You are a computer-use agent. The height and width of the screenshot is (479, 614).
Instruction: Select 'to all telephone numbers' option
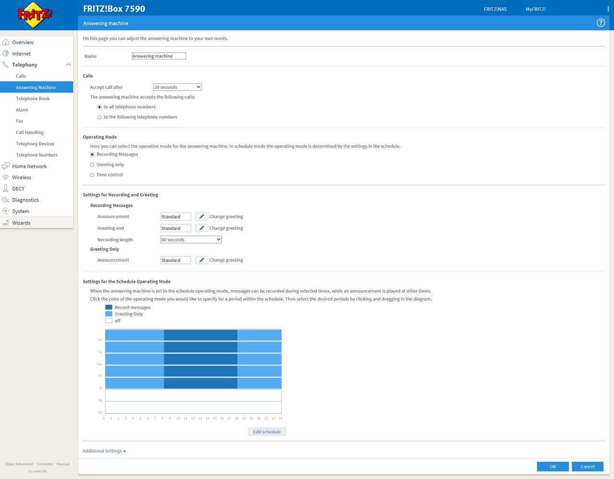(99, 107)
